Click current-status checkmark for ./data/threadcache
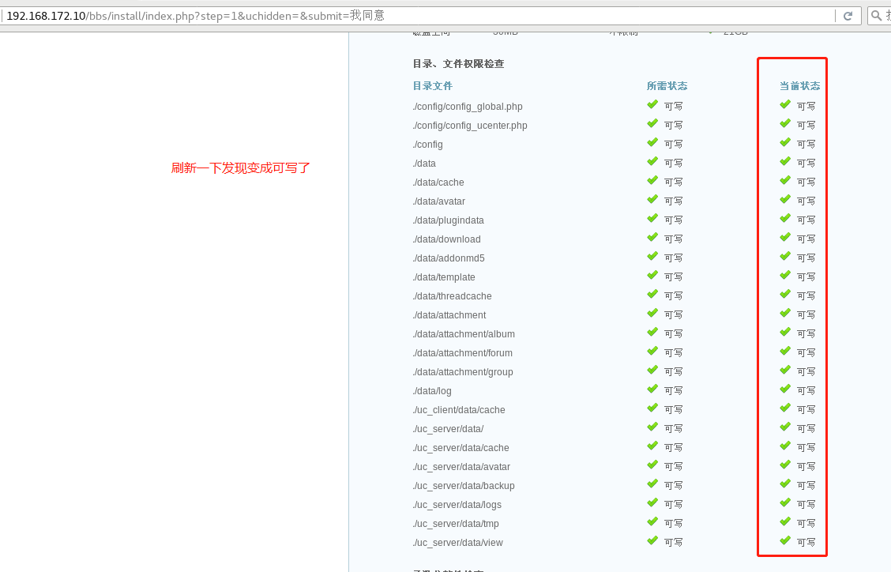 tap(785, 294)
